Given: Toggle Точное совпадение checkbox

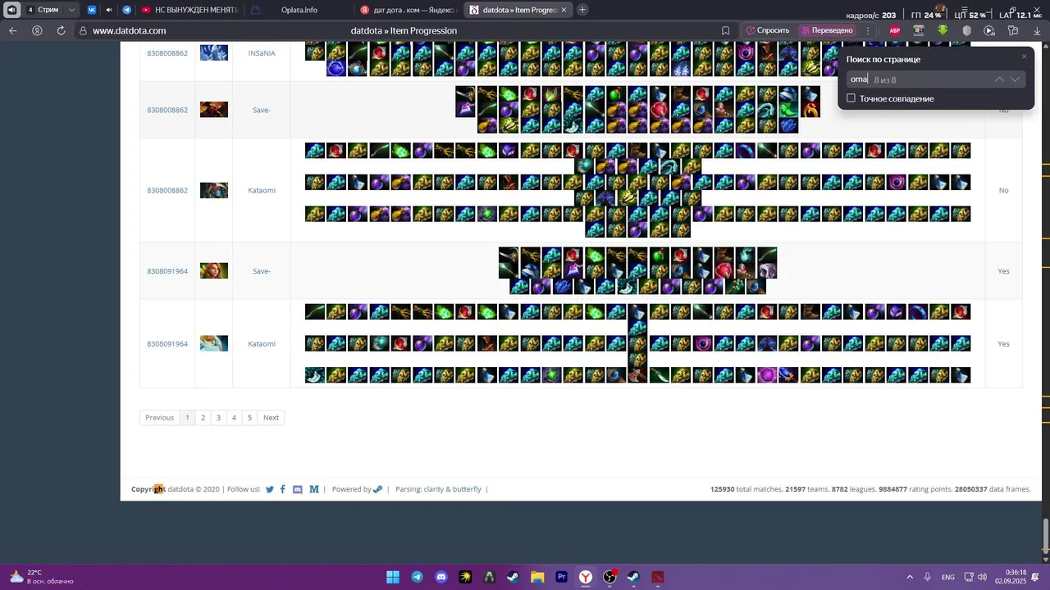Looking at the screenshot, I should pos(851,98).
